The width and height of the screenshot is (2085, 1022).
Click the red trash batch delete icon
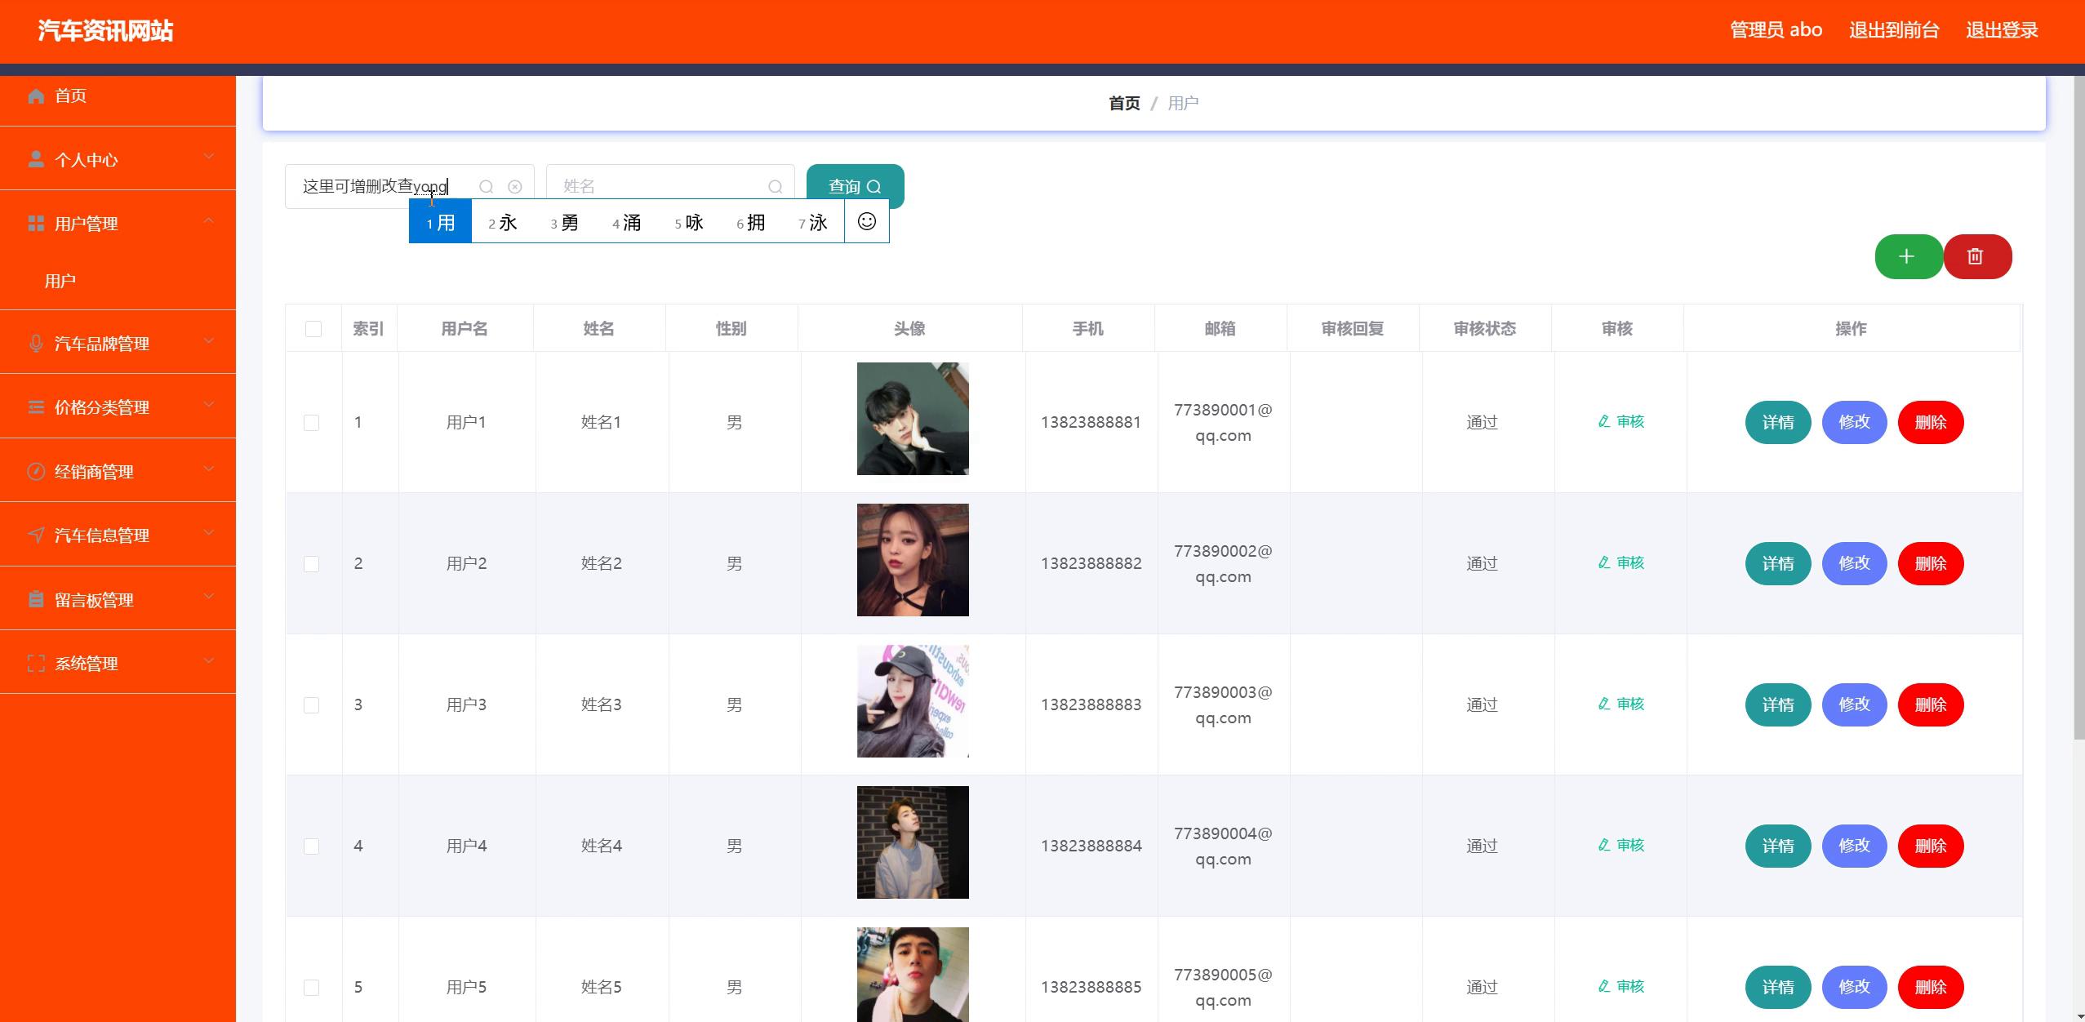1976,256
